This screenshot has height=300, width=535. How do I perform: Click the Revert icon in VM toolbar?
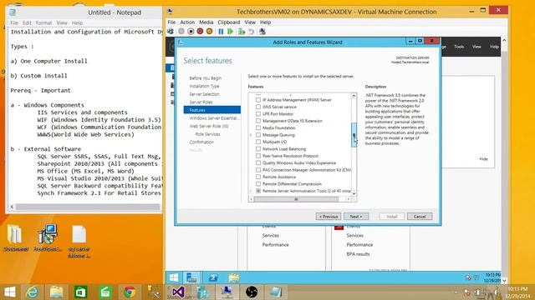(251, 32)
